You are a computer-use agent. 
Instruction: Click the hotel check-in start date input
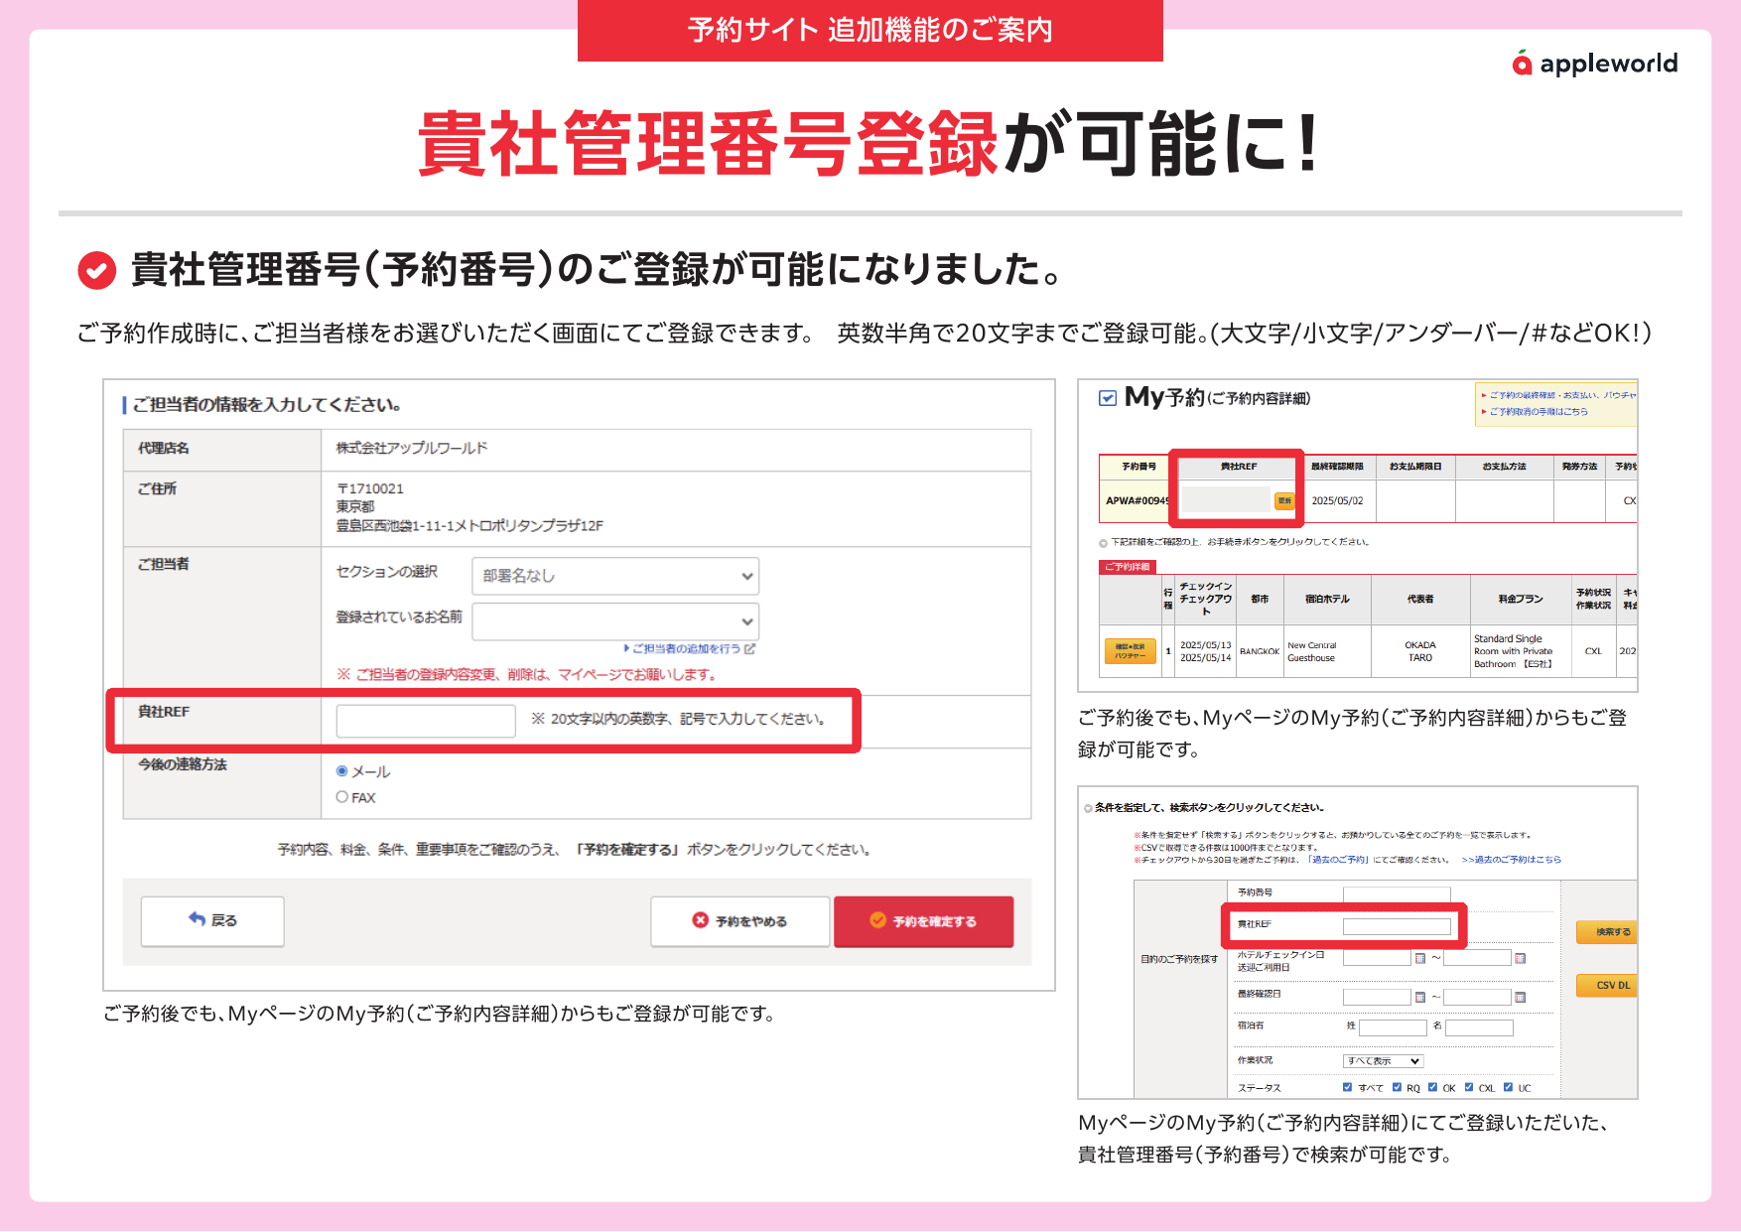1377,958
